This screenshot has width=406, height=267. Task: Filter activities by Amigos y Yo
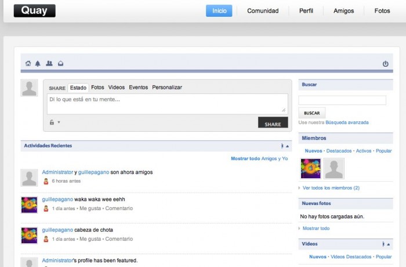tap(275, 158)
